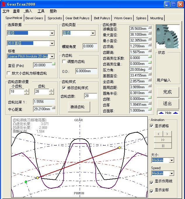Pause the animation with the || button
This screenshot has height=199, width=185.
tap(163, 146)
